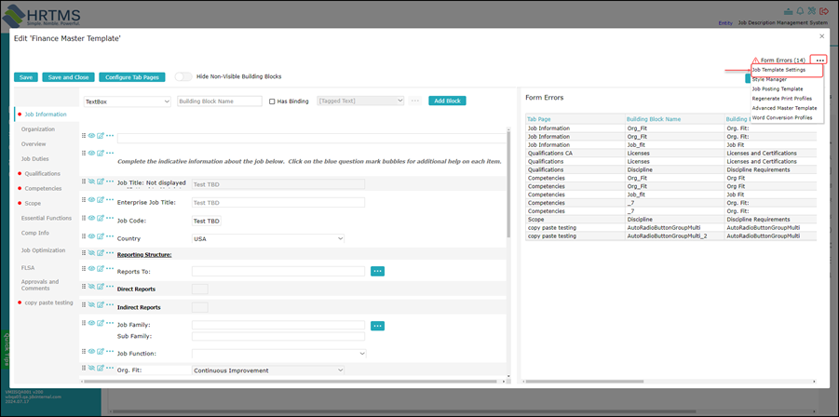Select Job Posting Template from menu
839x417 pixels.
(x=777, y=88)
